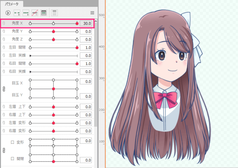Image resolution: width=238 pixels, height=168 pixels.
Task: Click the 角度 X value field showing 30.0
Action: click(86, 23)
